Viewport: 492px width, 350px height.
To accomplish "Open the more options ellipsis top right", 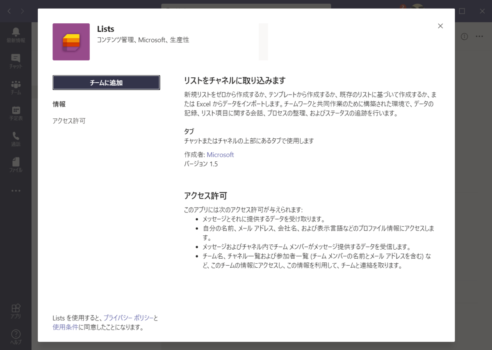I will click(479, 36).
